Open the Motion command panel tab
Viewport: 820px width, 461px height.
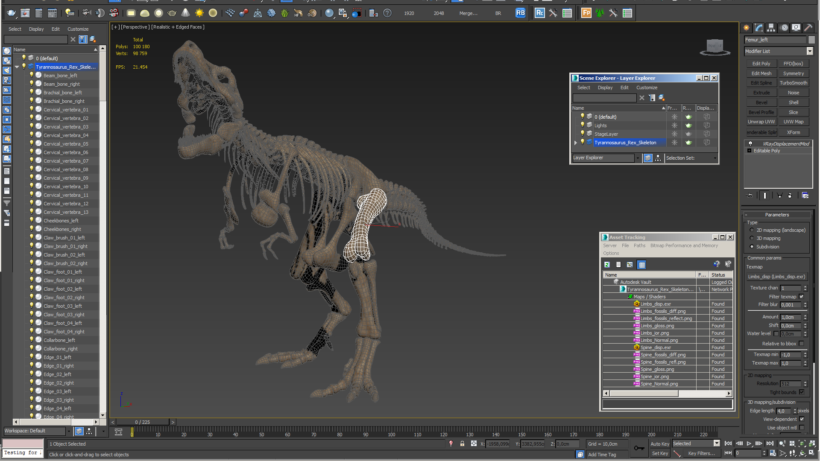(x=784, y=28)
